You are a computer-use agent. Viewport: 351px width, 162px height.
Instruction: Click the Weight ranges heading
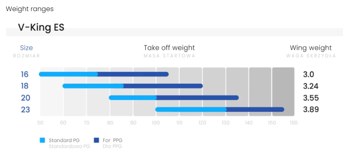29,9
